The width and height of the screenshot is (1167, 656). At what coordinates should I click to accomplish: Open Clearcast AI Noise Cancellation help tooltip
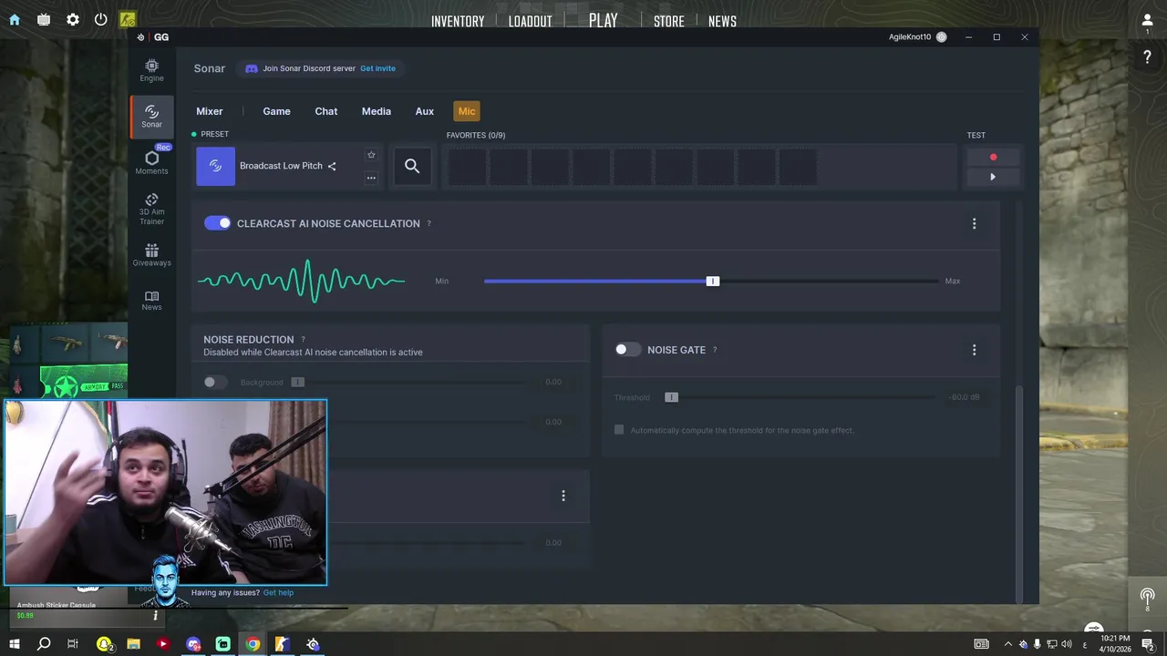click(429, 224)
